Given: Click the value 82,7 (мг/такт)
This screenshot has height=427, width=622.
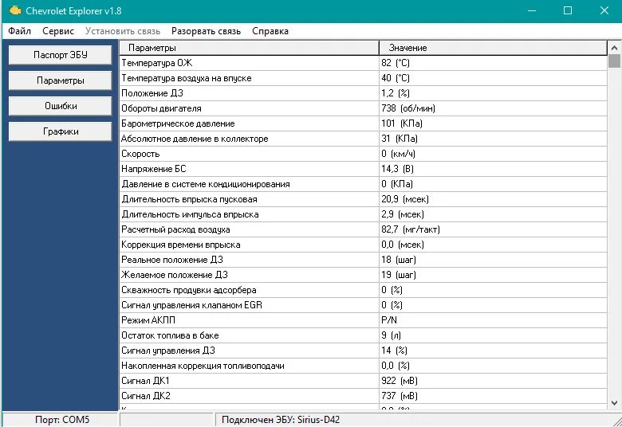Looking at the screenshot, I should pos(411,229).
